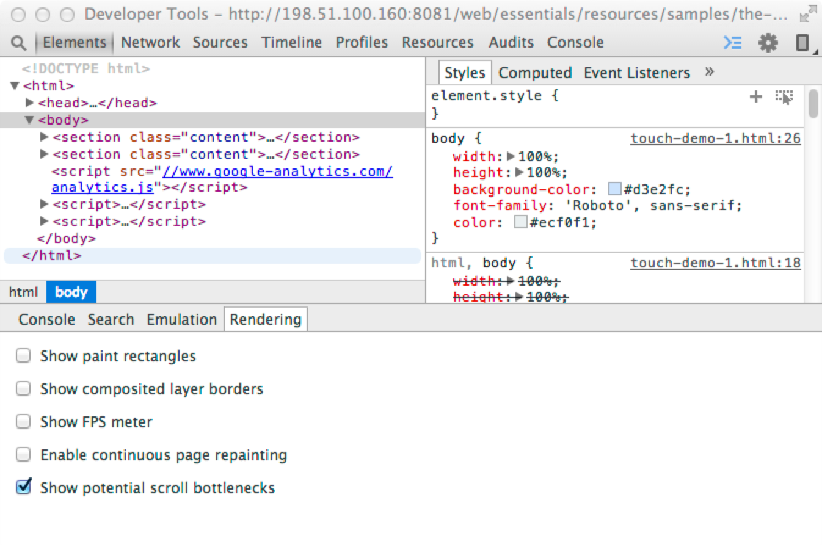Toggle the console drawer icon
Image resolution: width=822 pixels, height=547 pixels.
coord(733,43)
